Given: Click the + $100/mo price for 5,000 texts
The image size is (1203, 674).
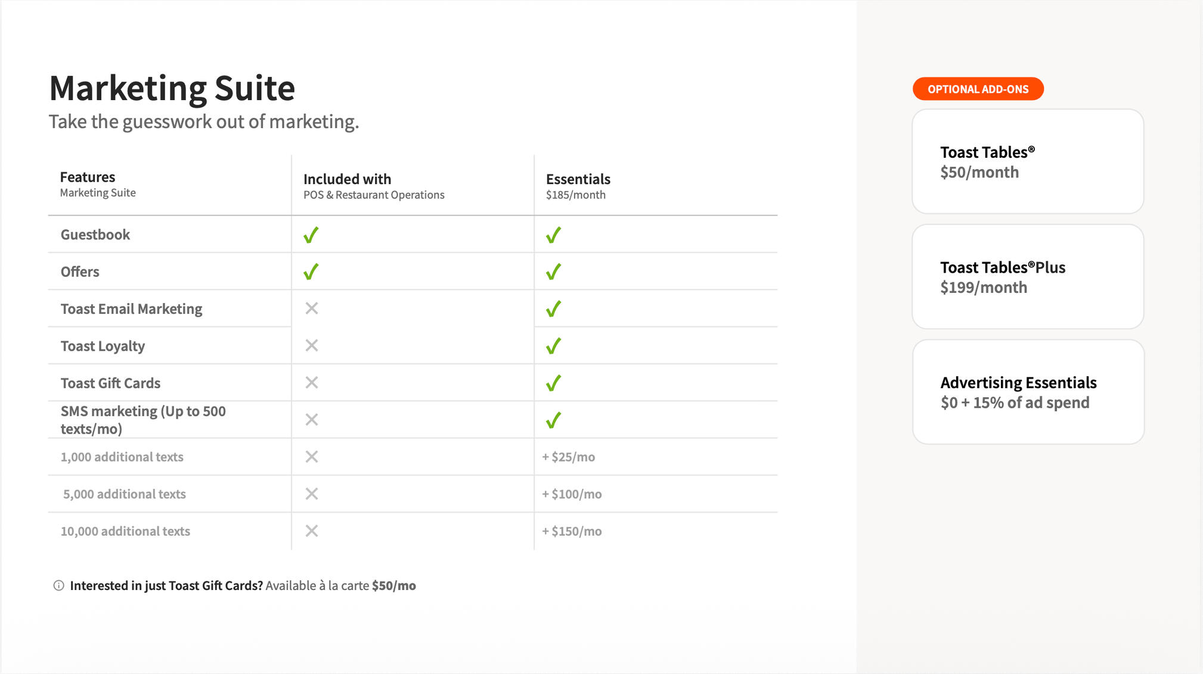Looking at the screenshot, I should point(572,494).
